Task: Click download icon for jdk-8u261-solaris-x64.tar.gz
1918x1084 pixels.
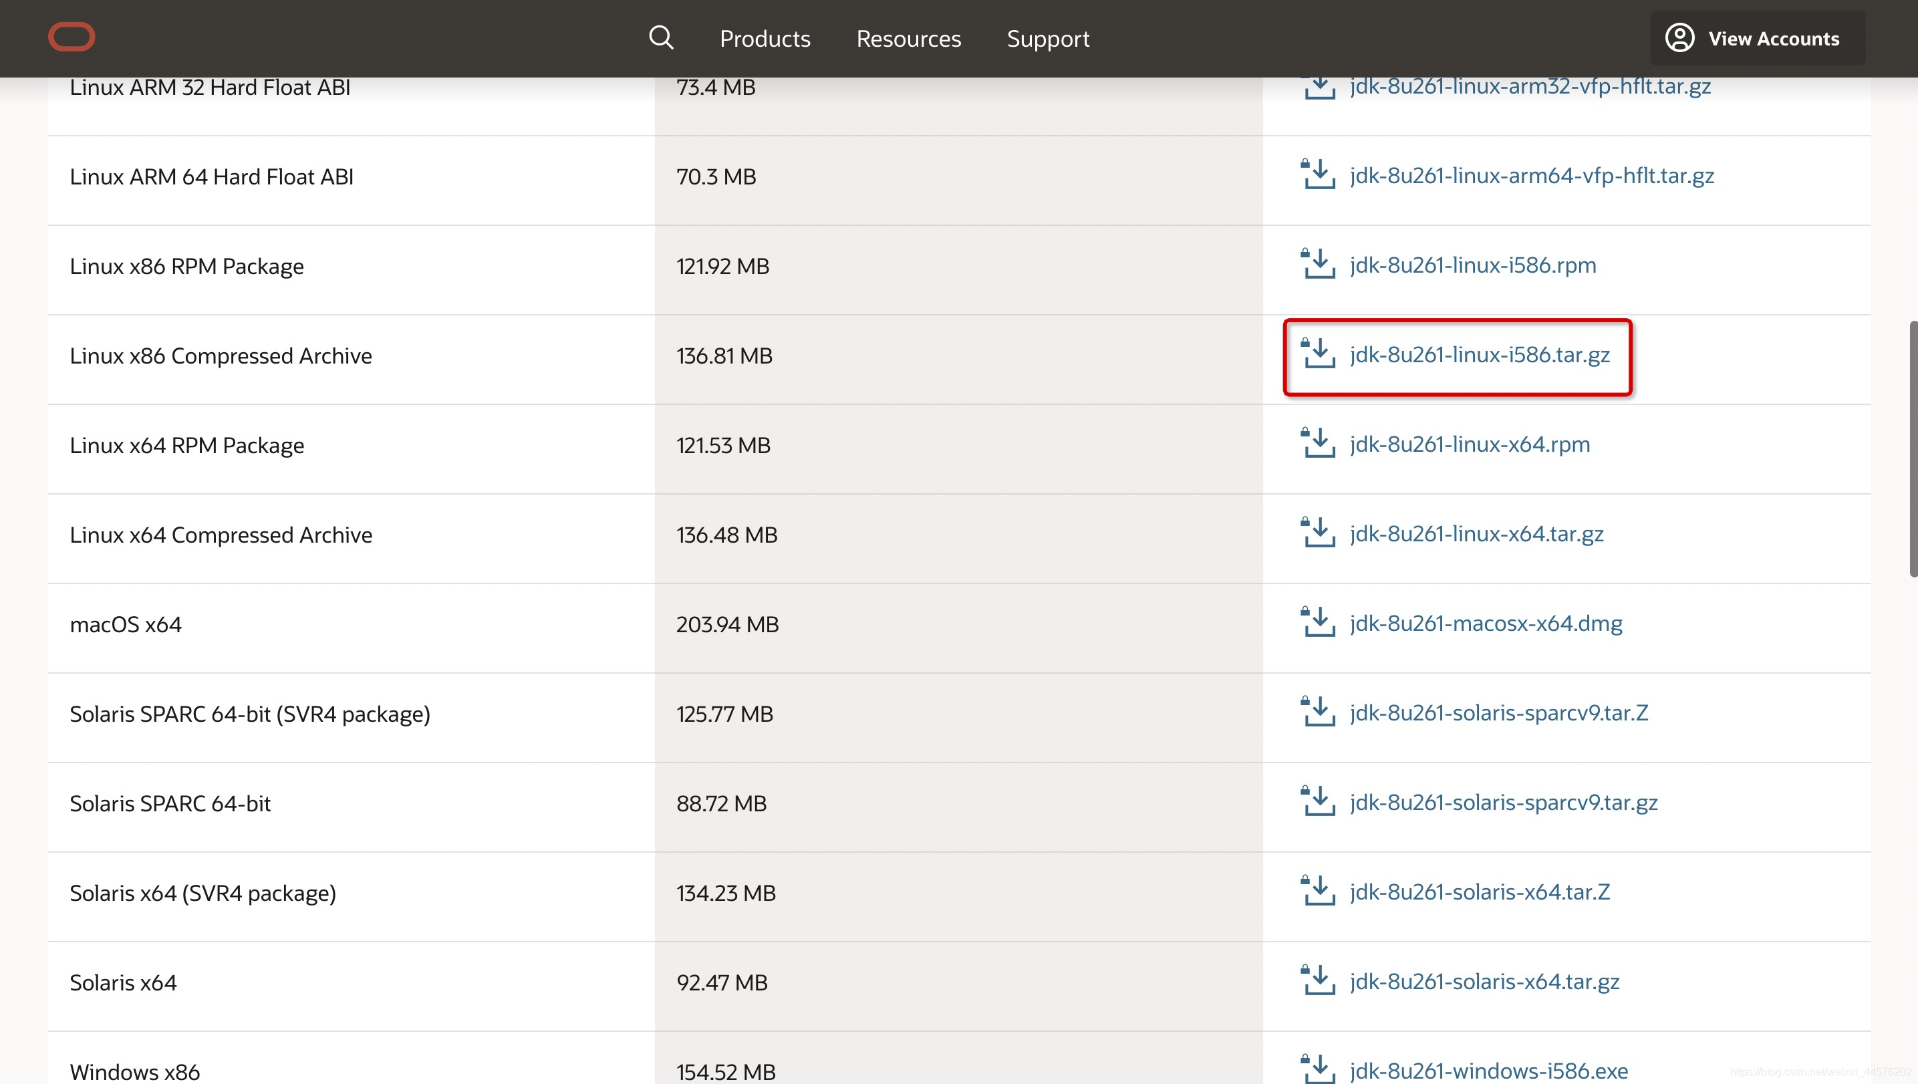Action: (1317, 980)
